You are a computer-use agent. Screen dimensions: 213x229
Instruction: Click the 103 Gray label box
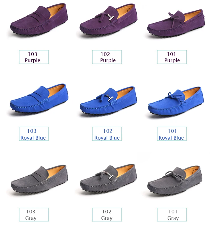coord(34,215)
